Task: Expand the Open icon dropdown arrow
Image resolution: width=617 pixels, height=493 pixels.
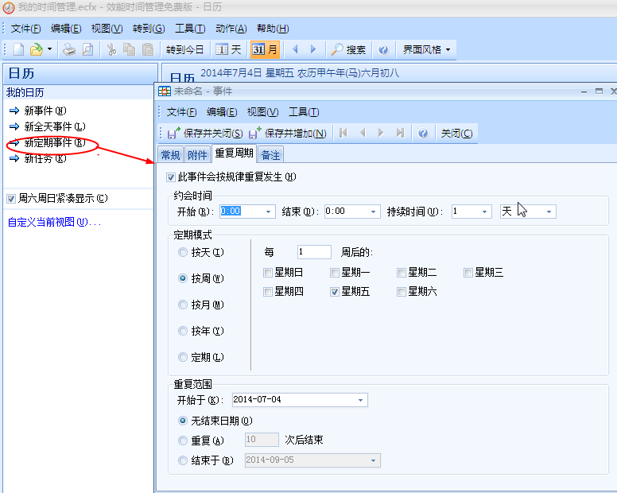Action: (49, 49)
